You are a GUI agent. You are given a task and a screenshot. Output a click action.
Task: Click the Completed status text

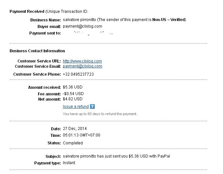point(73,143)
